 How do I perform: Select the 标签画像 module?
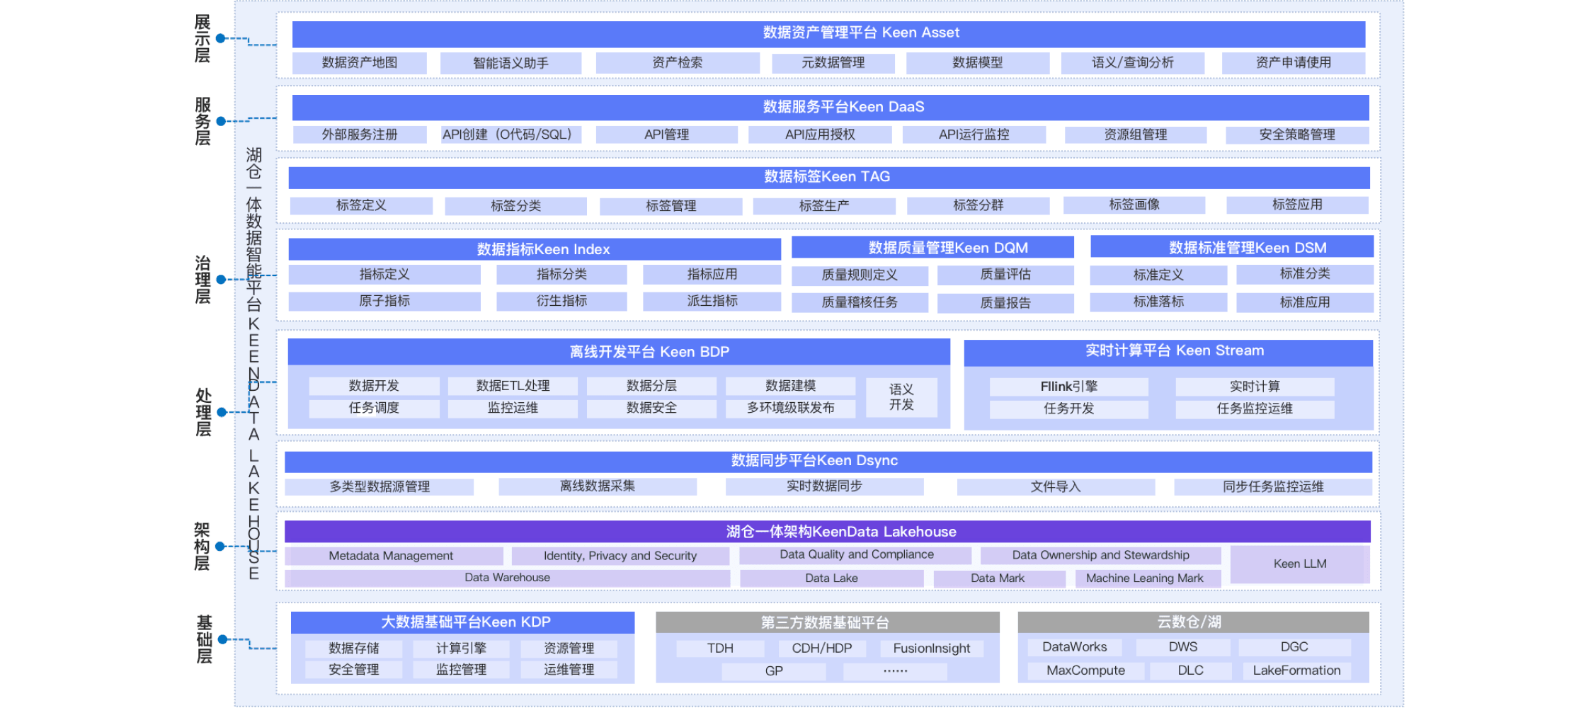click(1134, 205)
